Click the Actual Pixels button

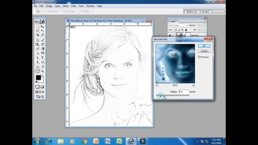click(52, 11)
